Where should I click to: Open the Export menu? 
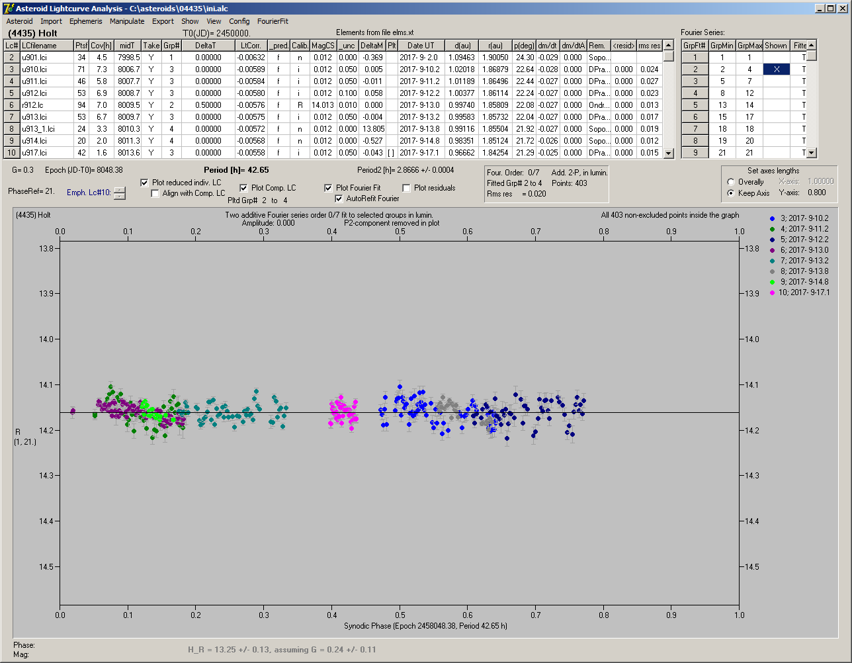coord(163,21)
